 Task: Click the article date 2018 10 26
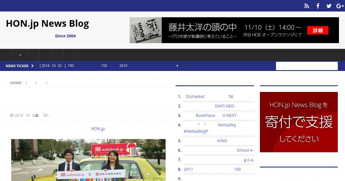pyautogui.click(x=25, y=115)
